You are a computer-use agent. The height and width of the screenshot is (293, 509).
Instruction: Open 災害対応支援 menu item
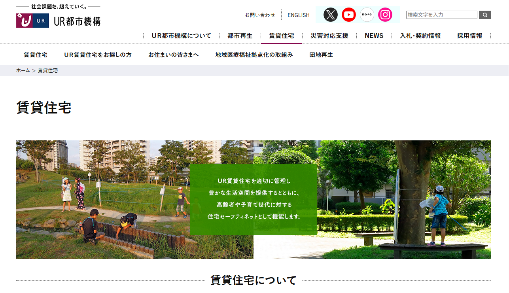coord(329,36)
